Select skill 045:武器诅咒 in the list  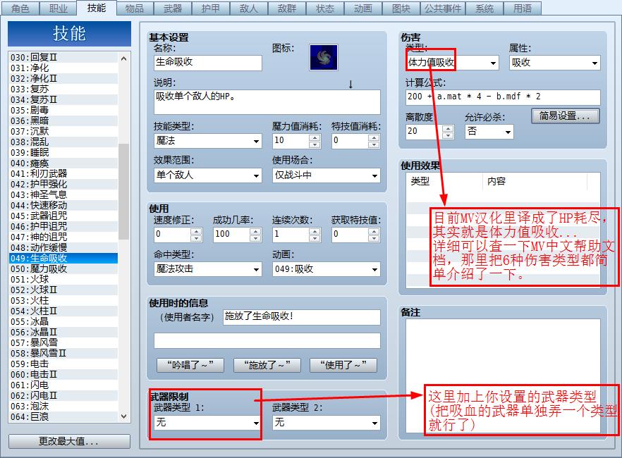(63, 216)
